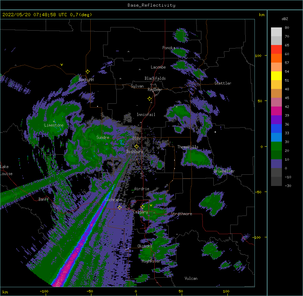Click the Didsbury town label
The image size is (303, 296).
pos(135,152)
